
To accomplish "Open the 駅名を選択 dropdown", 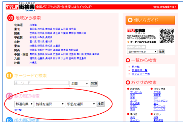I will (x=81, y=104).
